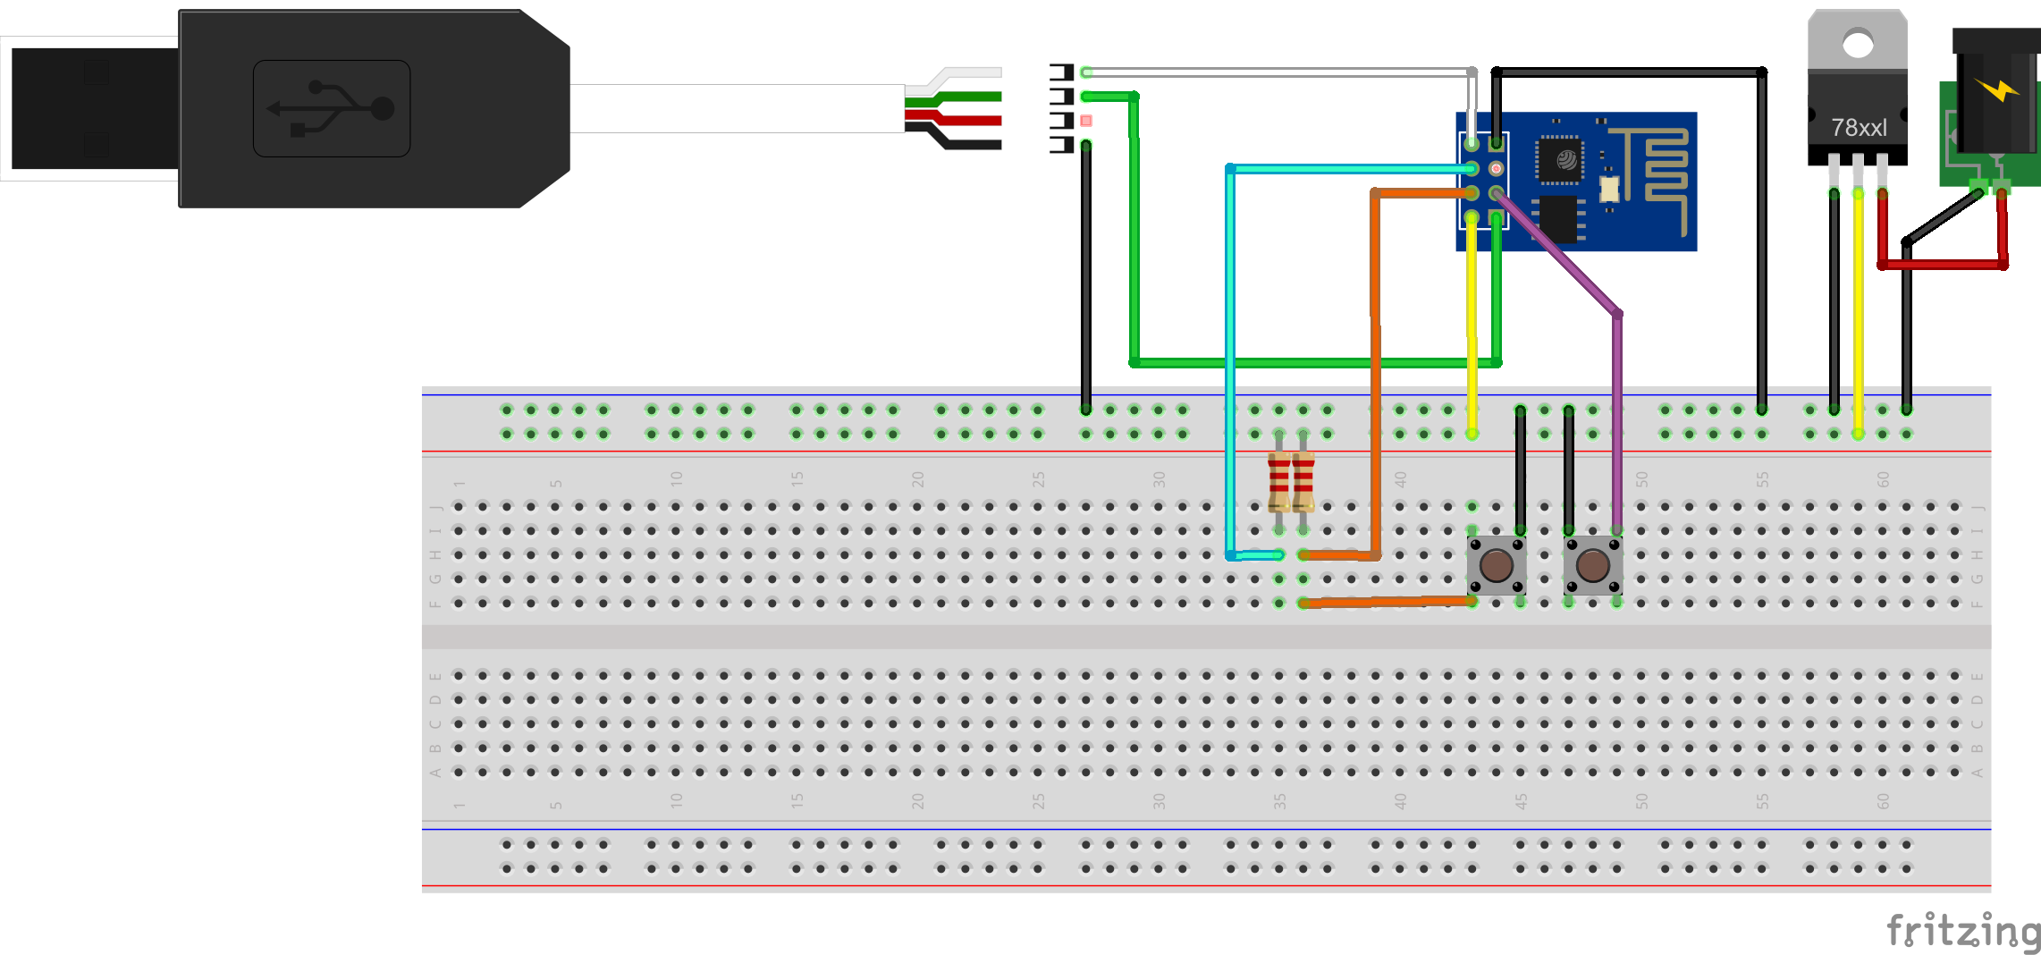Select the black wire from the regulator's left pin
The width and height of the screenshot is (2041, 955).
(x=1834, y=301)
